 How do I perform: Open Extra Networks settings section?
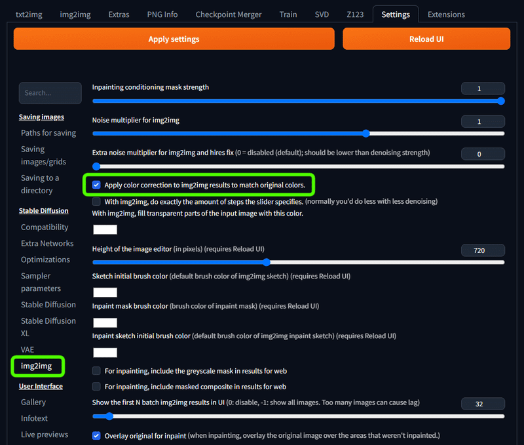coord(47,243)
